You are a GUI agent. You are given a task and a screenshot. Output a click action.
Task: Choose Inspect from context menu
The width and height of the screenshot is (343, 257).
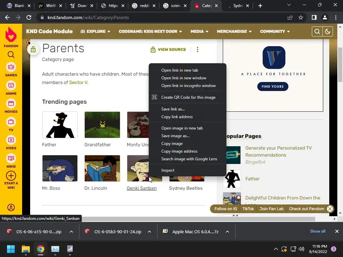[x=188, y=170]
